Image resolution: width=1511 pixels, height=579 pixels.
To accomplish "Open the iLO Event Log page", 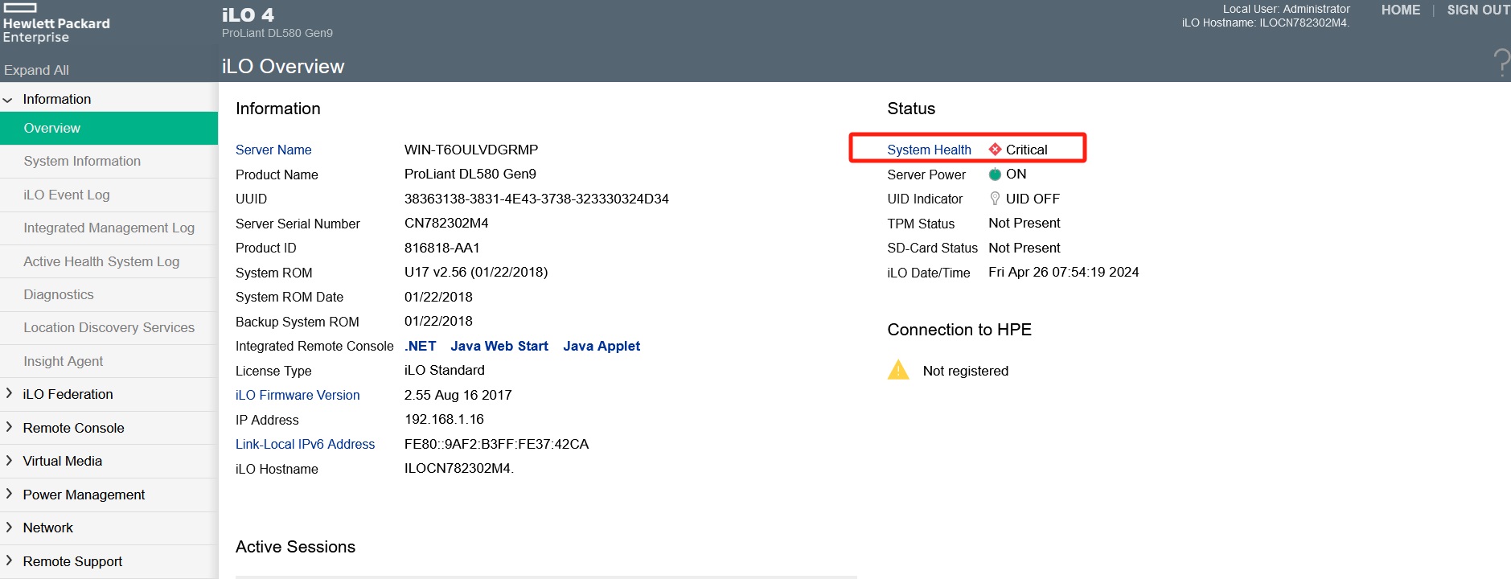I will [x=67, y=195].
